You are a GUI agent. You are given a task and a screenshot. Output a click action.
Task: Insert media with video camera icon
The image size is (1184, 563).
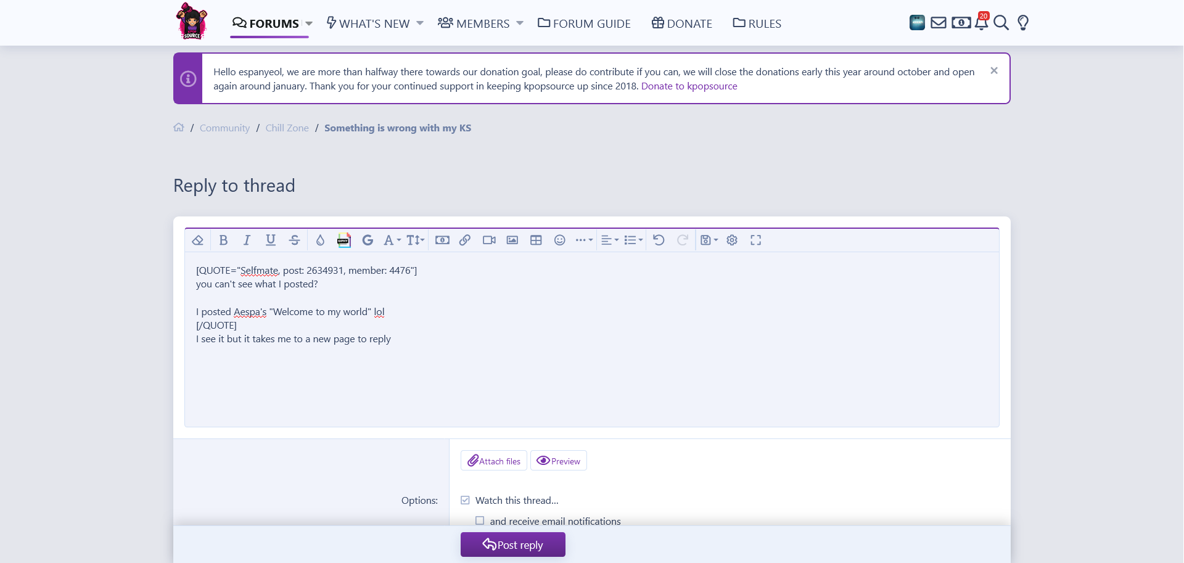tap(489, 240)
